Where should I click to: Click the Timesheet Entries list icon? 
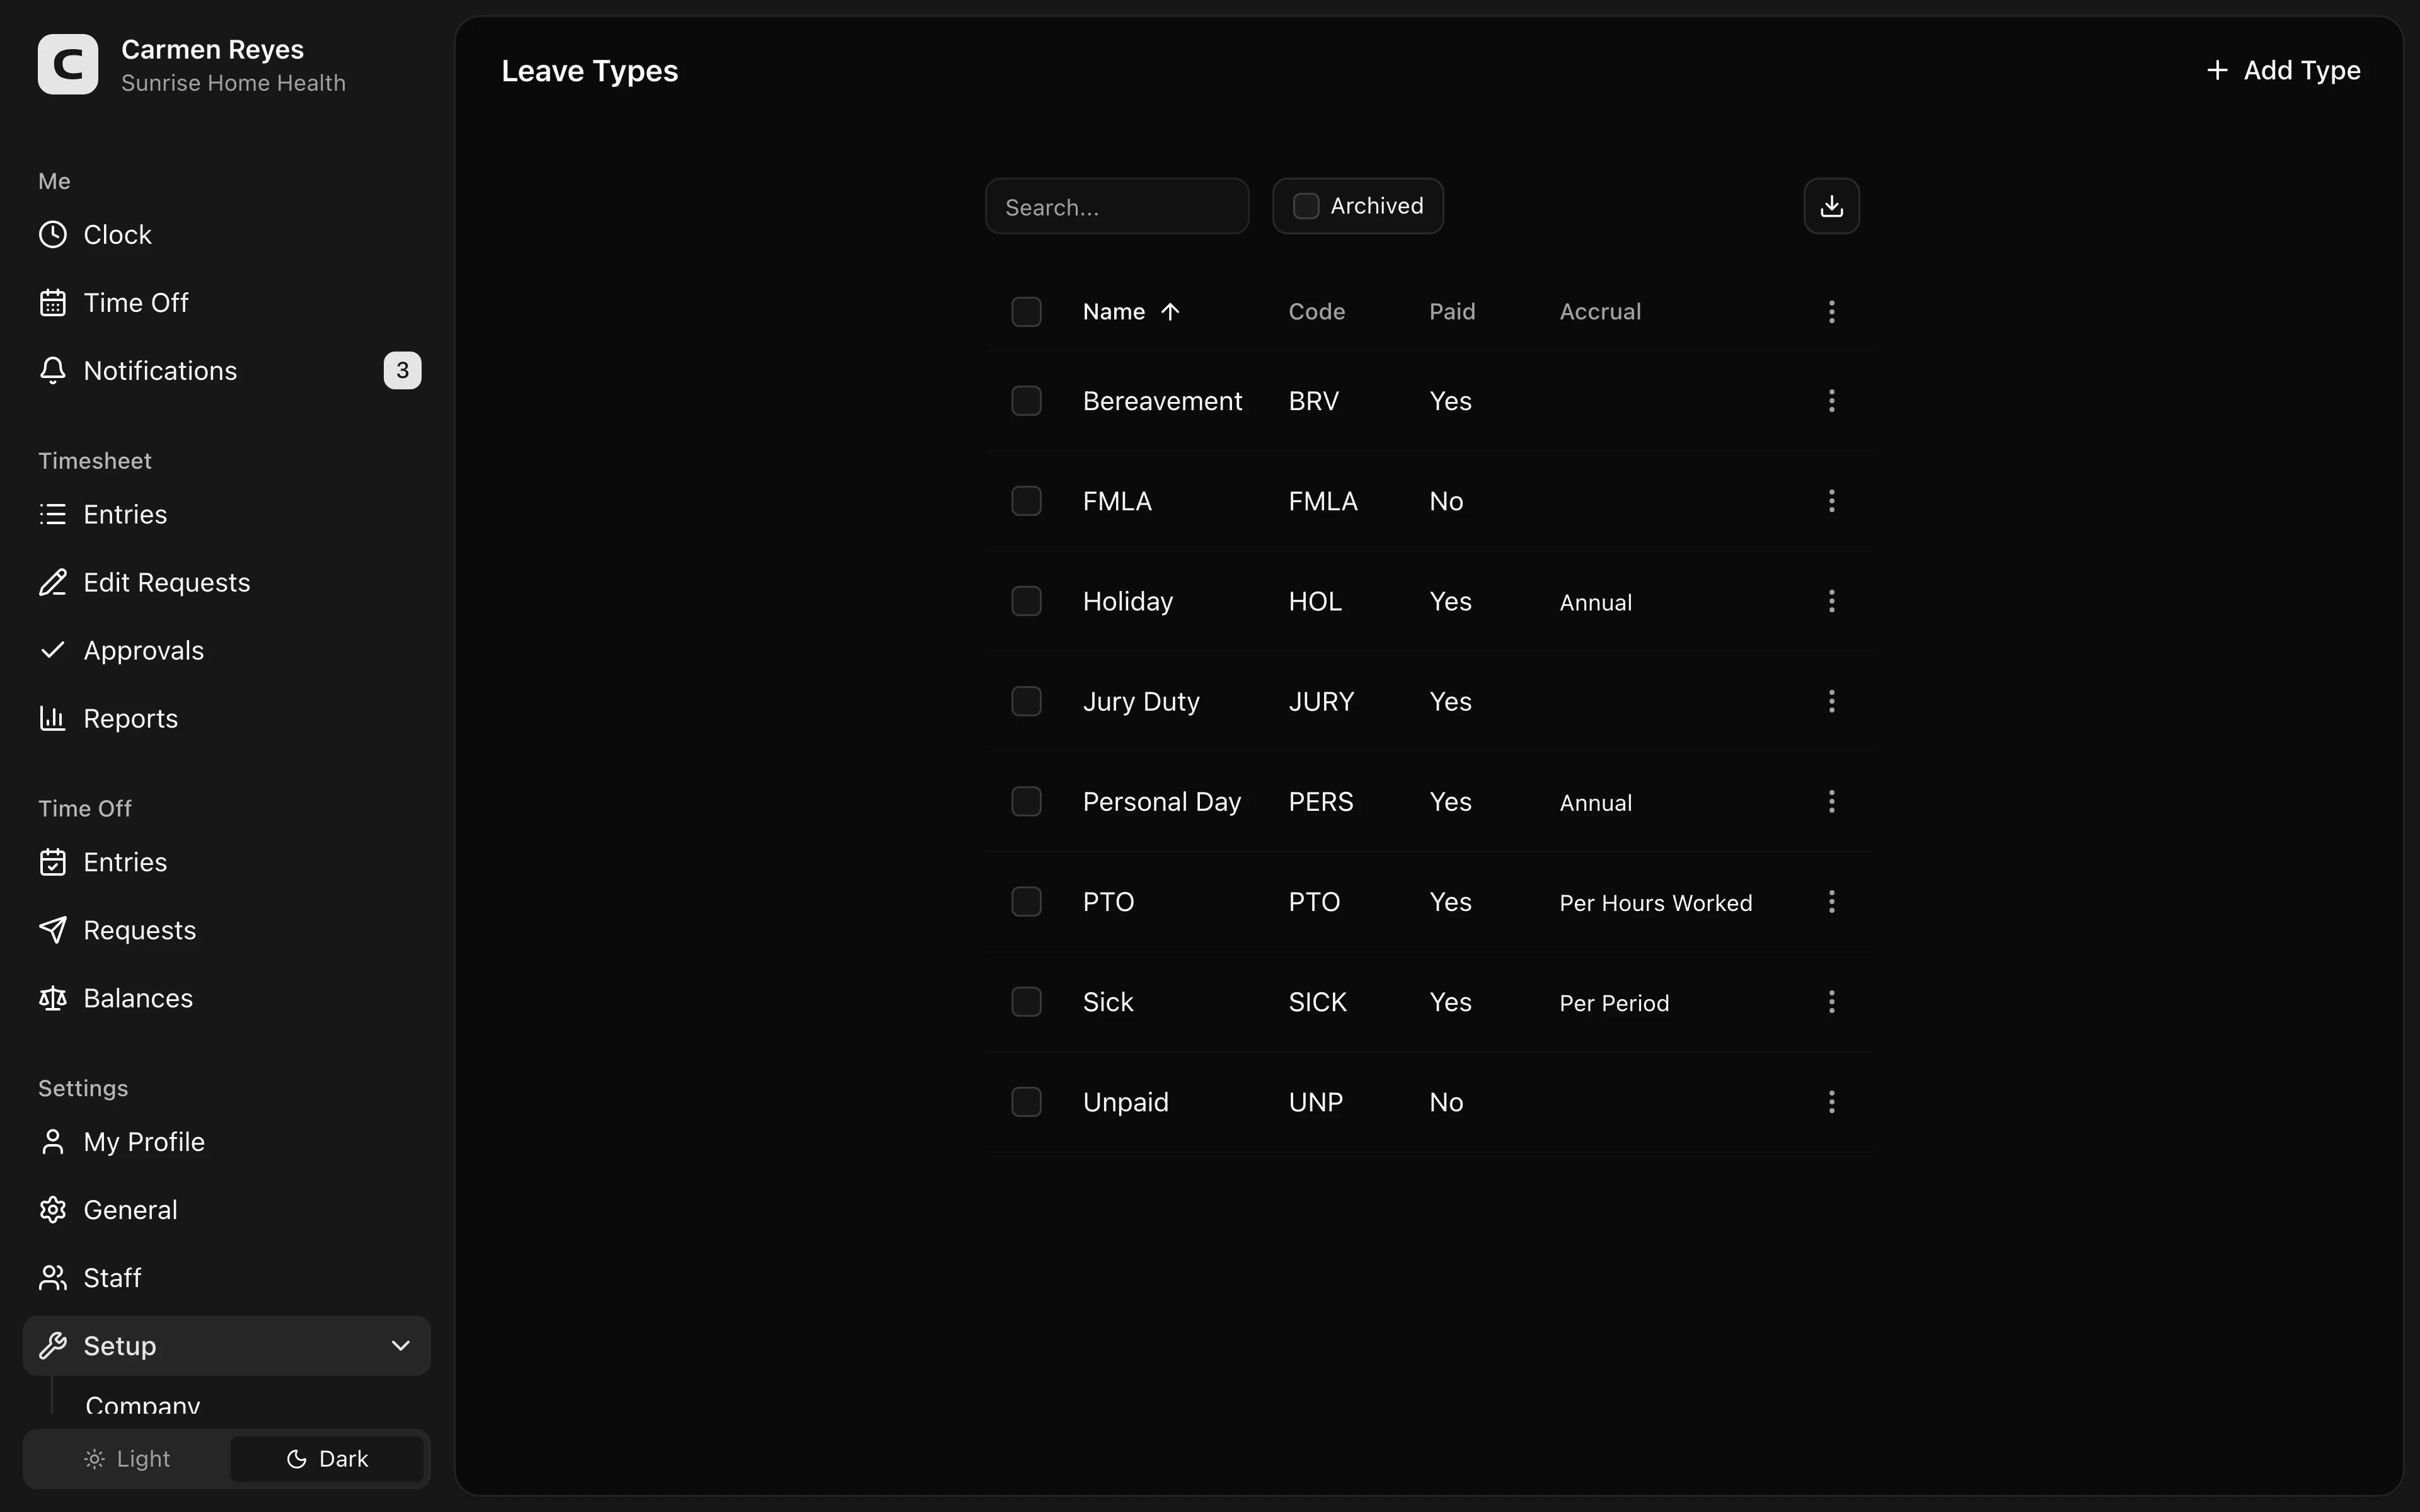pyautogui.click(x=53, y=515)
